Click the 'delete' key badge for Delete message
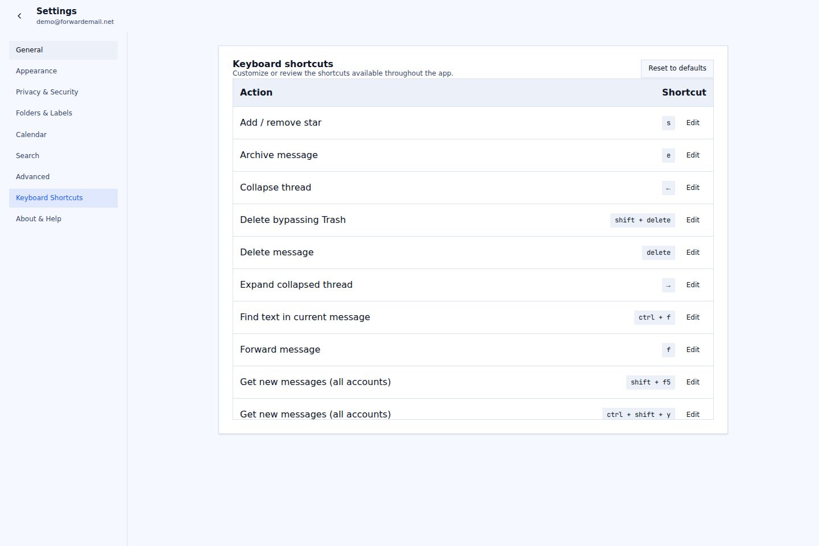Screen dimensions: 819x546 659,253
